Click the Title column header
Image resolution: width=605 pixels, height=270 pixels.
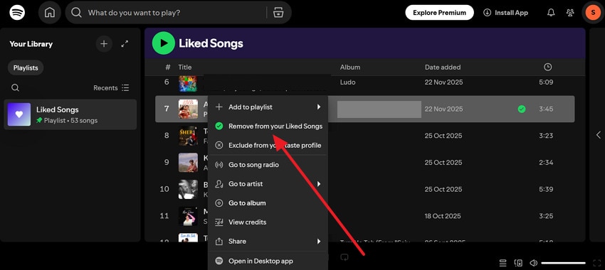pos(185,67)
